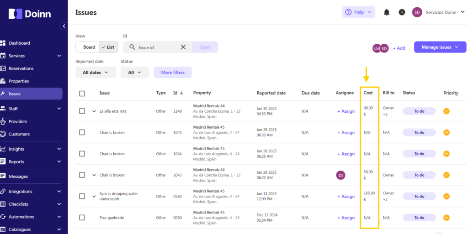Check the La silla esta rota row
468x234 pixels.
tap(82, 111)
